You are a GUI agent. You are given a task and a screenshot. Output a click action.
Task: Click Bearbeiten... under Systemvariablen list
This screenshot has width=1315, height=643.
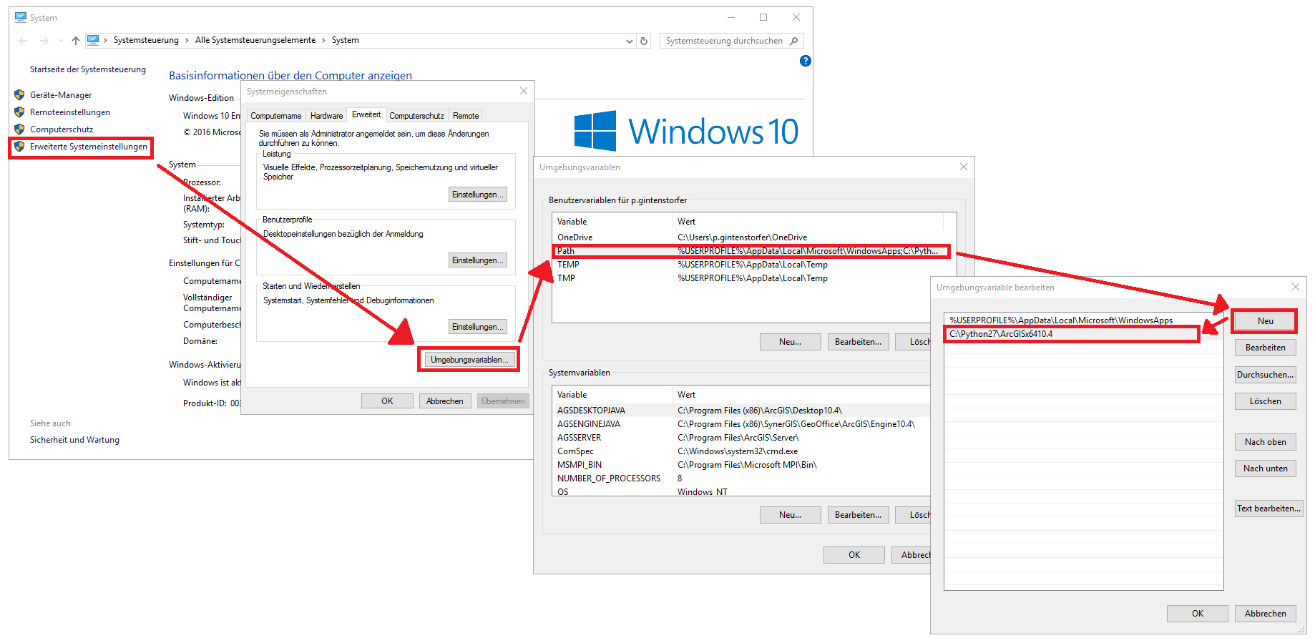pyautogui.click(x=858, y=515)
